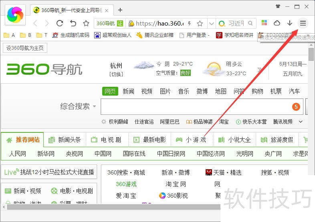Open 电影·电视剧 sidebar category
The width and height of the screenshot is (315, 222).
pos(72,191)
